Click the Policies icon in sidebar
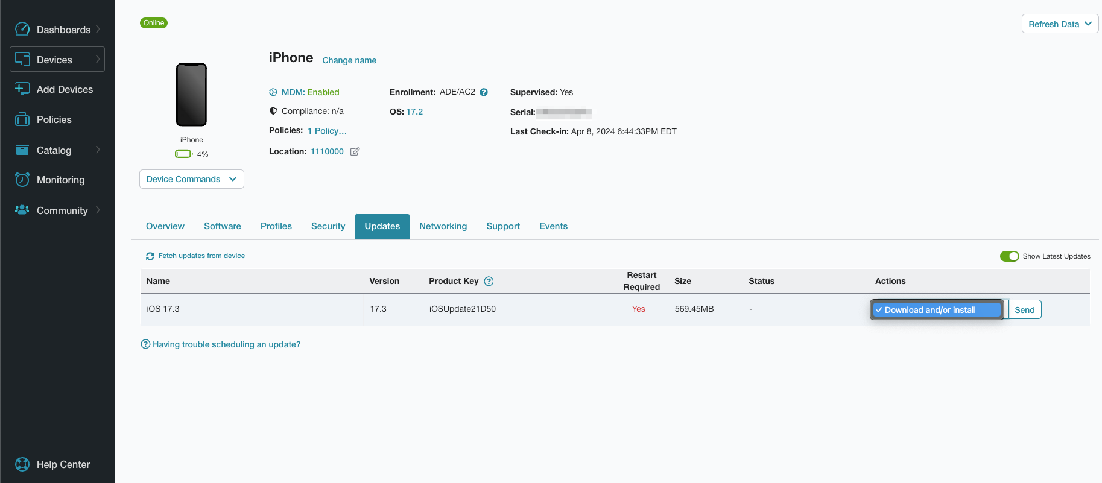This screenshot has height=483, width=1102. pos(22,119)
